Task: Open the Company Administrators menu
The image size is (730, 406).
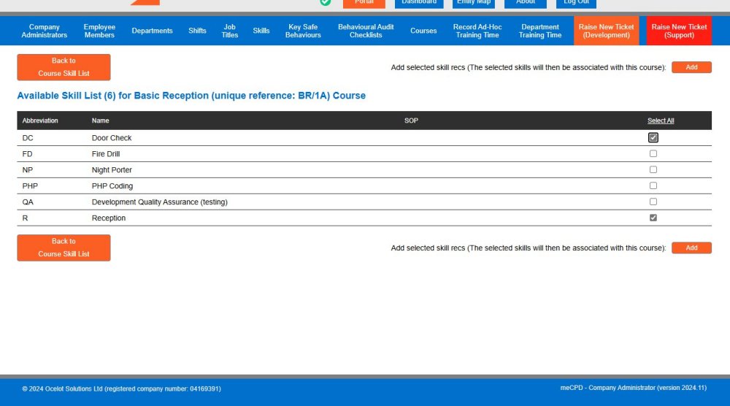Action: (x=45, y=31)
